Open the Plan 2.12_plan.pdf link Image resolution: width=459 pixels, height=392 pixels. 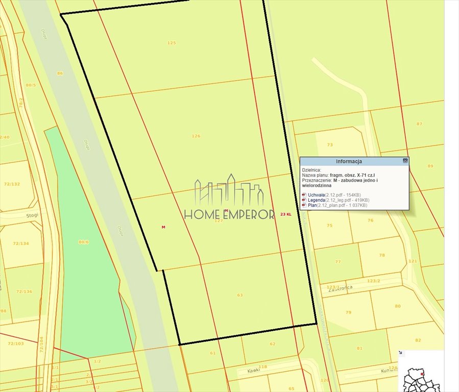point(312,205)
